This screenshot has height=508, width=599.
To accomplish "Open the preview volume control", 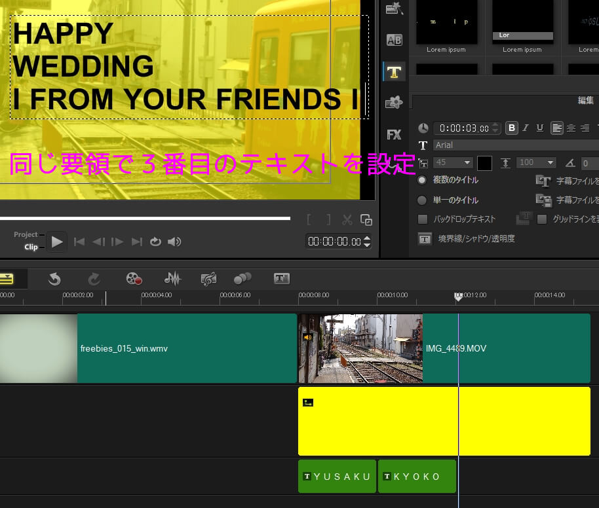I will pos(174,242).
